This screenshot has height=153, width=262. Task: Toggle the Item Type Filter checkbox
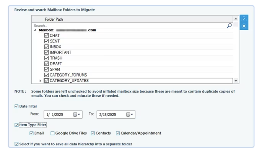point(16,125)
